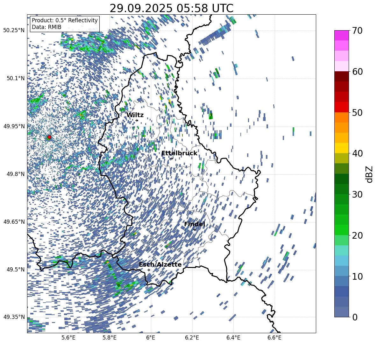
Task: Click the Esch/Alzette station cross marker
Action: [x=149, y=270]
